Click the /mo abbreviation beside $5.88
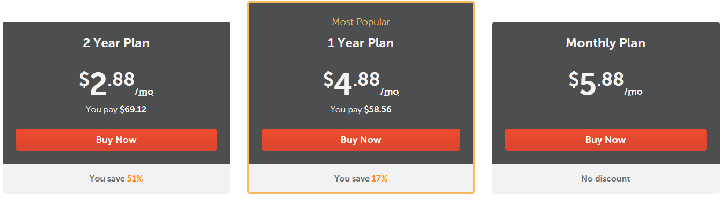 pos(633,92)
